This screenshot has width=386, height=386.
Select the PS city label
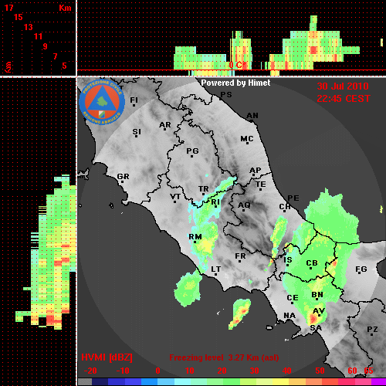226,95
